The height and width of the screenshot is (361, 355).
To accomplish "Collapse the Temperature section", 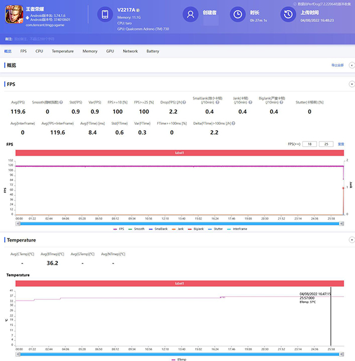I will (351, 240).
